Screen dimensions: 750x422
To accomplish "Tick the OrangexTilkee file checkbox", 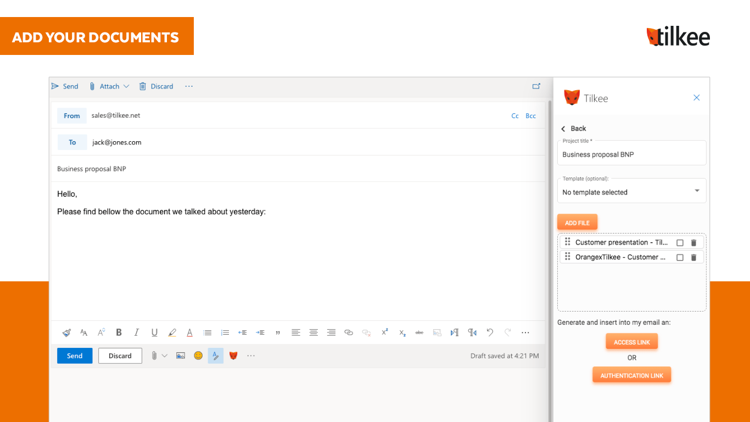I will click(680, 257).
